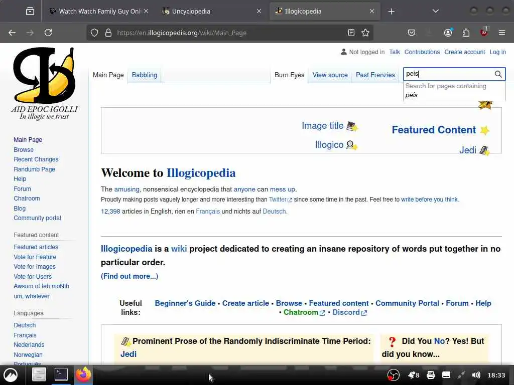Screen dimensions: 514x385
Task: Toggle reader view icon in address bar
Action: coord(351,33)
